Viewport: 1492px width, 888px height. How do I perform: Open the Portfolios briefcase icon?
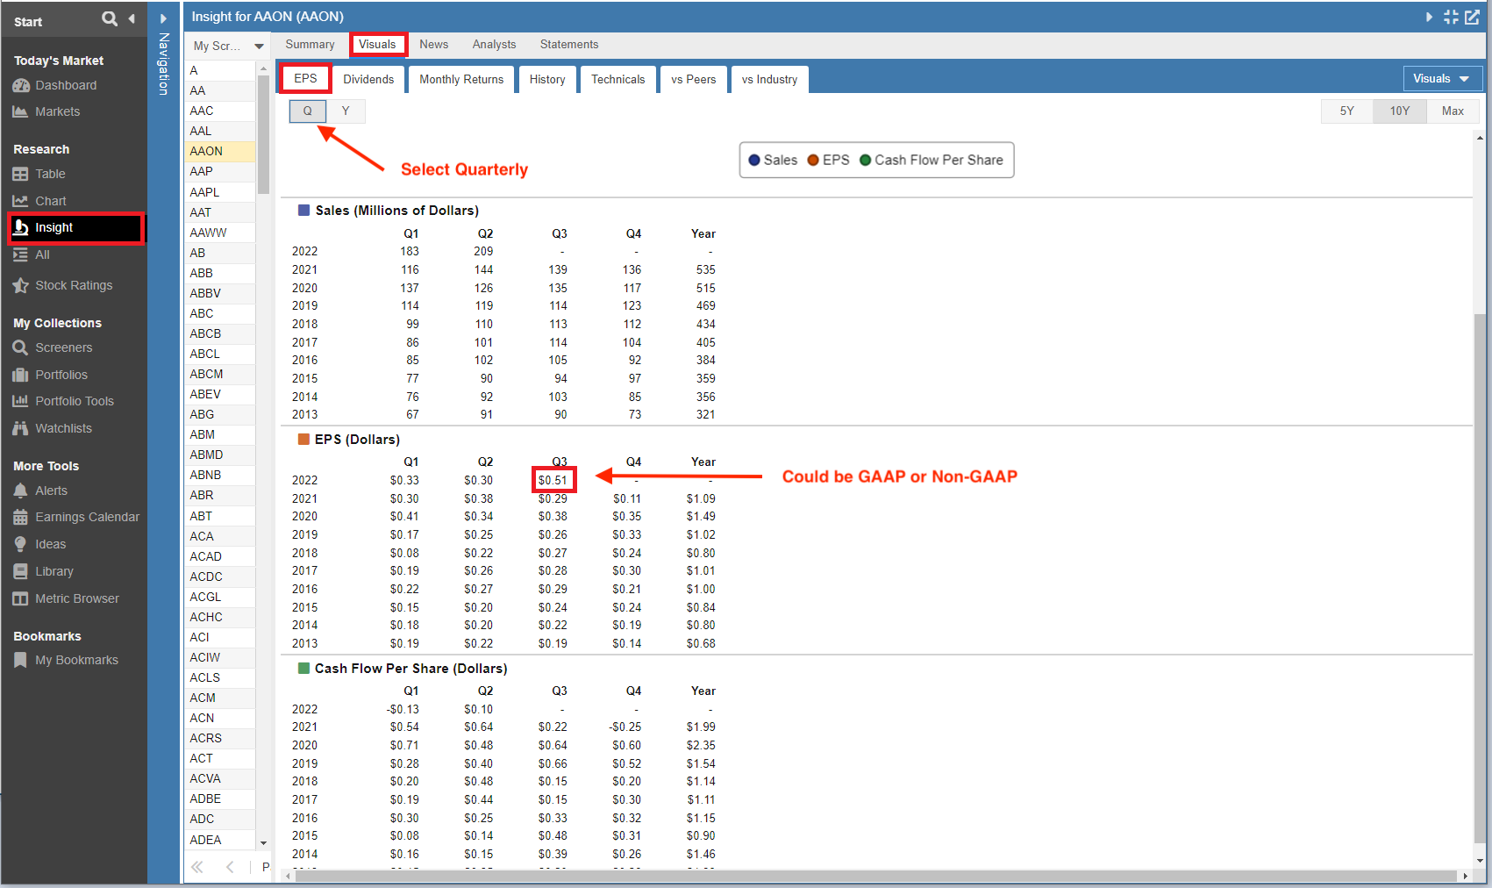click(x=21, y=376)
